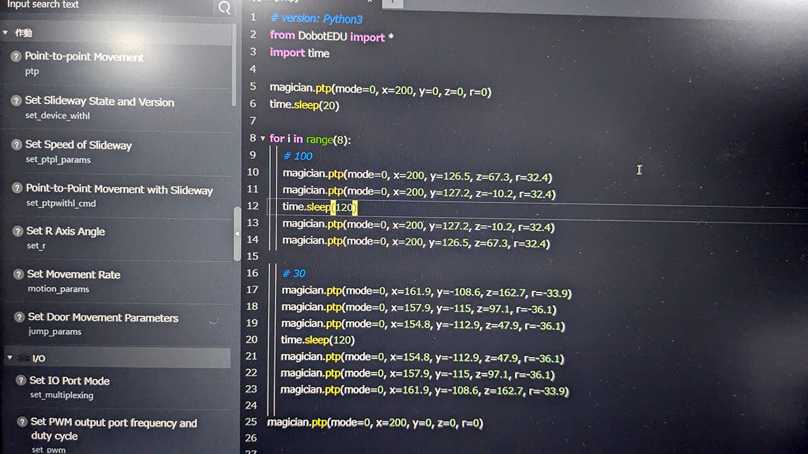The width and height of the screenshot is (808, 454).
Task: Open help for Set Door Movement Parameters
Action: coord(19,317)
